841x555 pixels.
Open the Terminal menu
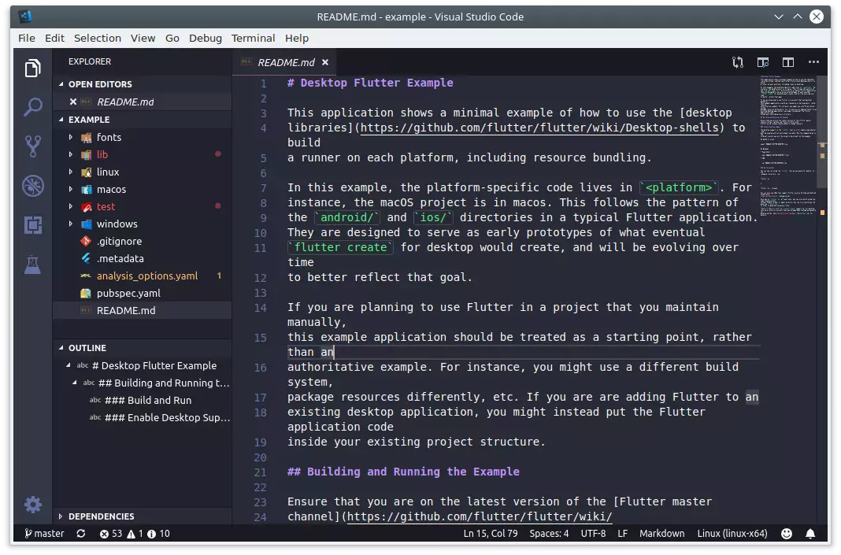tap(253, 38)
